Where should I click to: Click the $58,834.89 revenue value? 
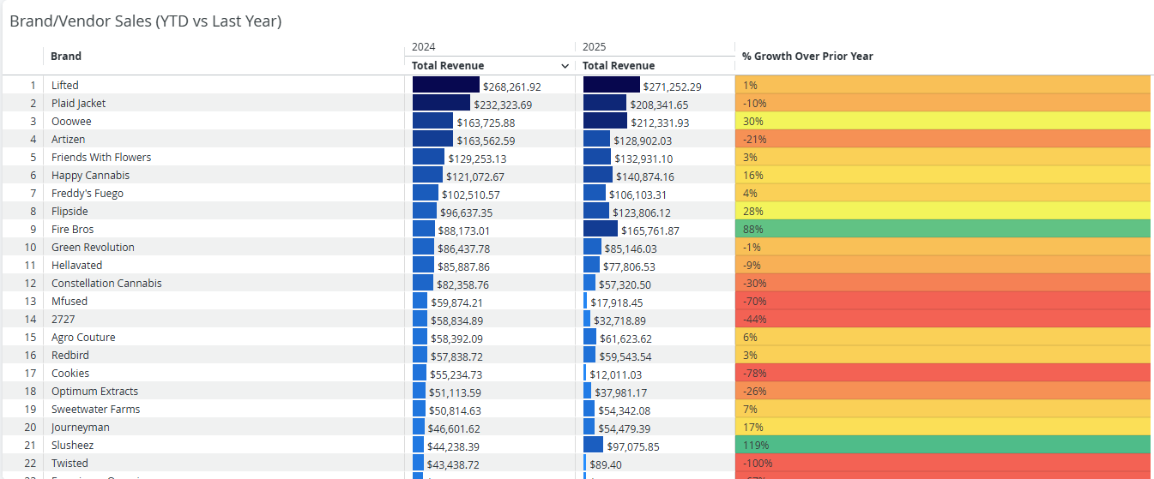(456, 320)
